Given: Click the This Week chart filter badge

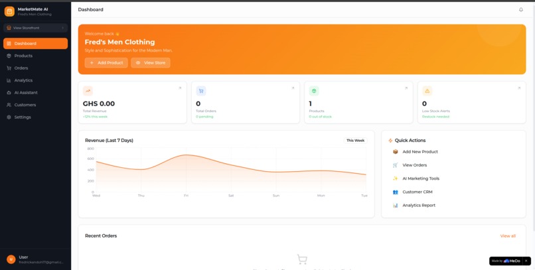Looking at the screenshot, I should pos(355,141).
